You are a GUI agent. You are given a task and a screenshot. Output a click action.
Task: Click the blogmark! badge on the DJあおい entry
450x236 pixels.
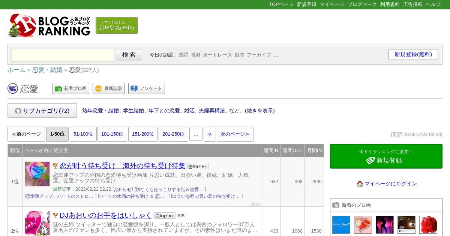165,216
